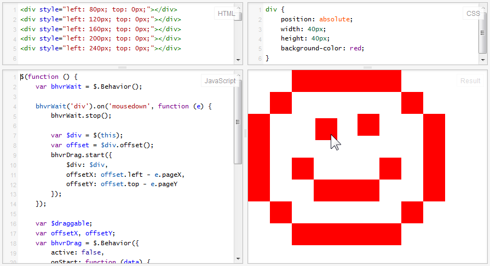Viewport: 490px width, 266px height.
Task: Click the JavaScript panel scroll-down arrow
Action: coord(239,258)
